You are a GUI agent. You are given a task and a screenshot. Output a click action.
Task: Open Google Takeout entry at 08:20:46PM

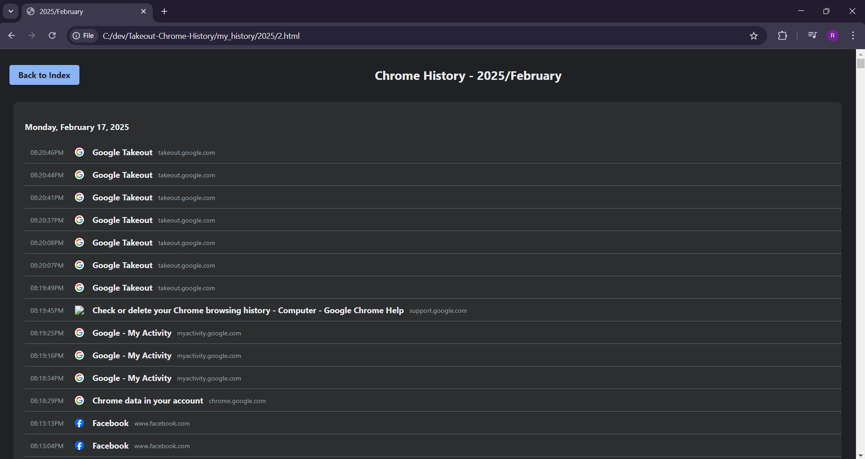click(122, 153)
